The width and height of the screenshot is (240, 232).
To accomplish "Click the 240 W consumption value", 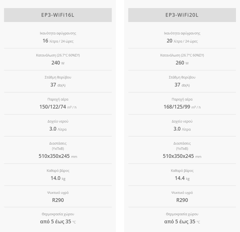I will pyautogui.click(x=58, y=63).
